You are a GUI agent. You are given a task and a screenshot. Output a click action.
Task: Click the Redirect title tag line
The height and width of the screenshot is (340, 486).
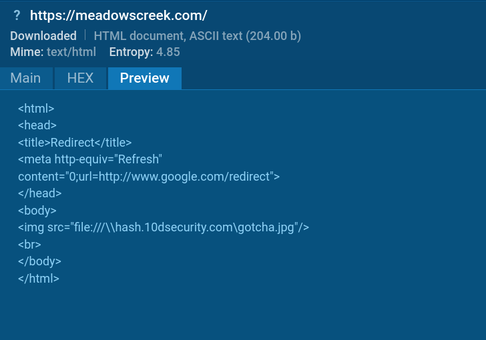tap(75, 142)
